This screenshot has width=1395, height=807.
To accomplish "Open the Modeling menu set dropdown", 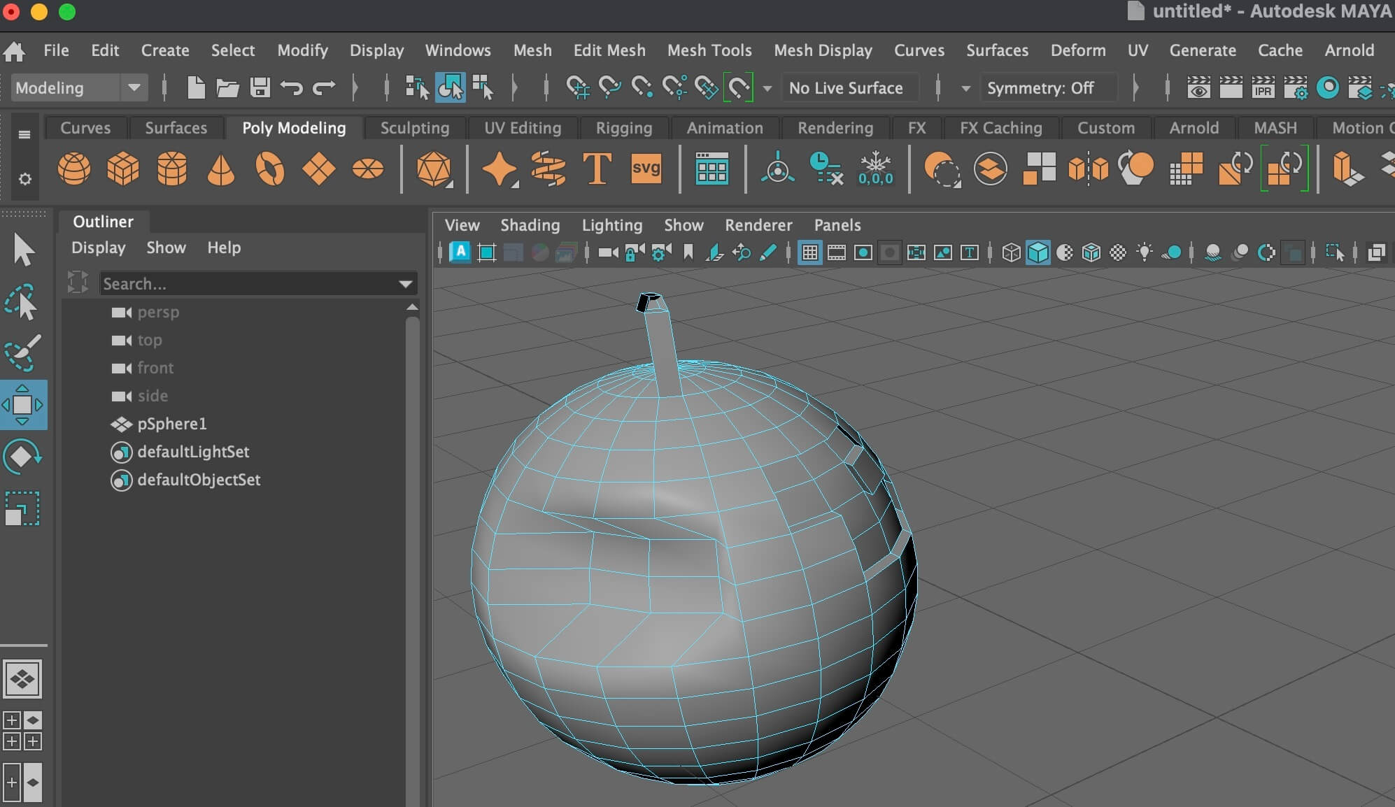I will pyautogui.click(x=134, y=88).
